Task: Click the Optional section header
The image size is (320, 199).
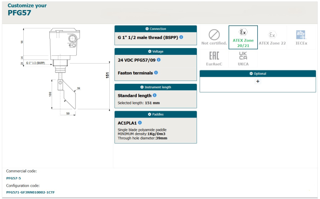Action: point(257,73)
